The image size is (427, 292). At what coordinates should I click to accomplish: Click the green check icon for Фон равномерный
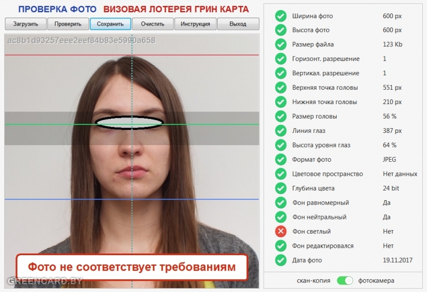point(281,203)
